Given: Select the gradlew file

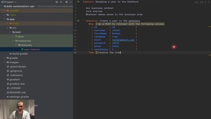Looking at the screenshot, I should [x=15, y=79].
